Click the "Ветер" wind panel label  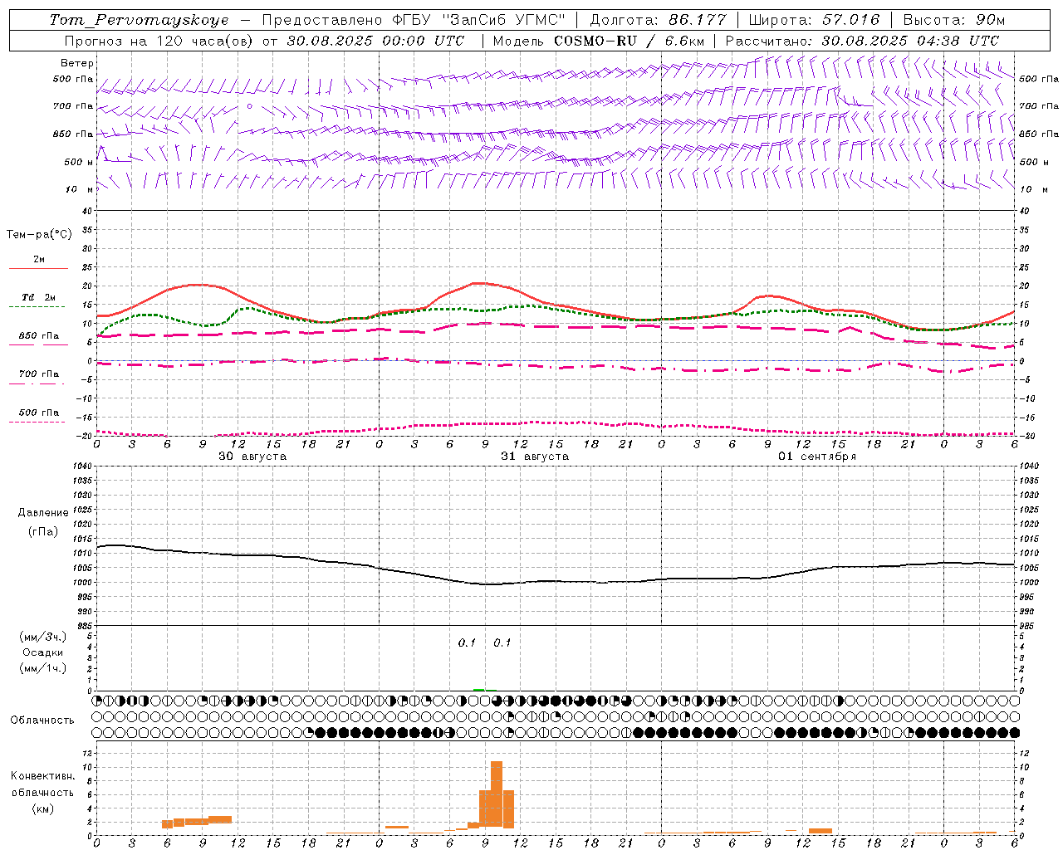[77, 63]
